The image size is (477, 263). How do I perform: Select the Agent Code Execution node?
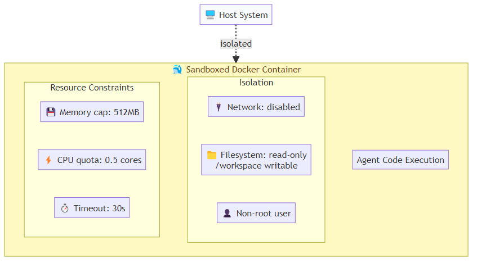click(400, 160)
